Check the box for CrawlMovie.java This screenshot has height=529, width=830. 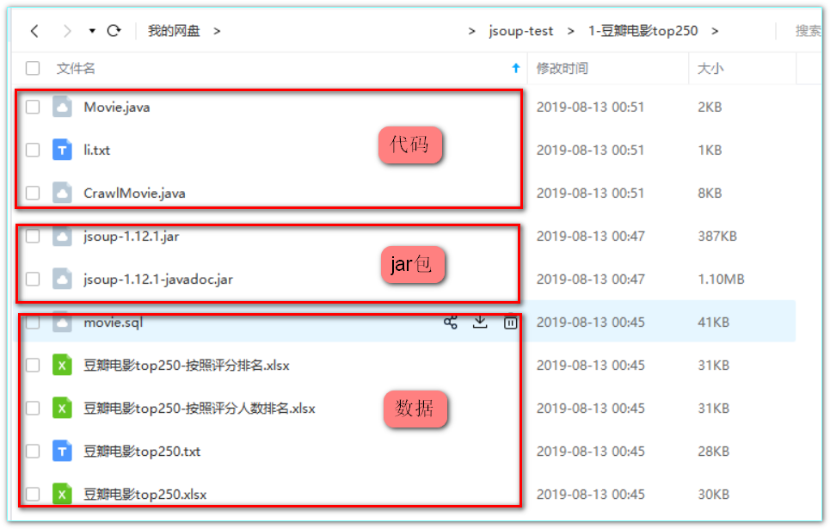33,193
